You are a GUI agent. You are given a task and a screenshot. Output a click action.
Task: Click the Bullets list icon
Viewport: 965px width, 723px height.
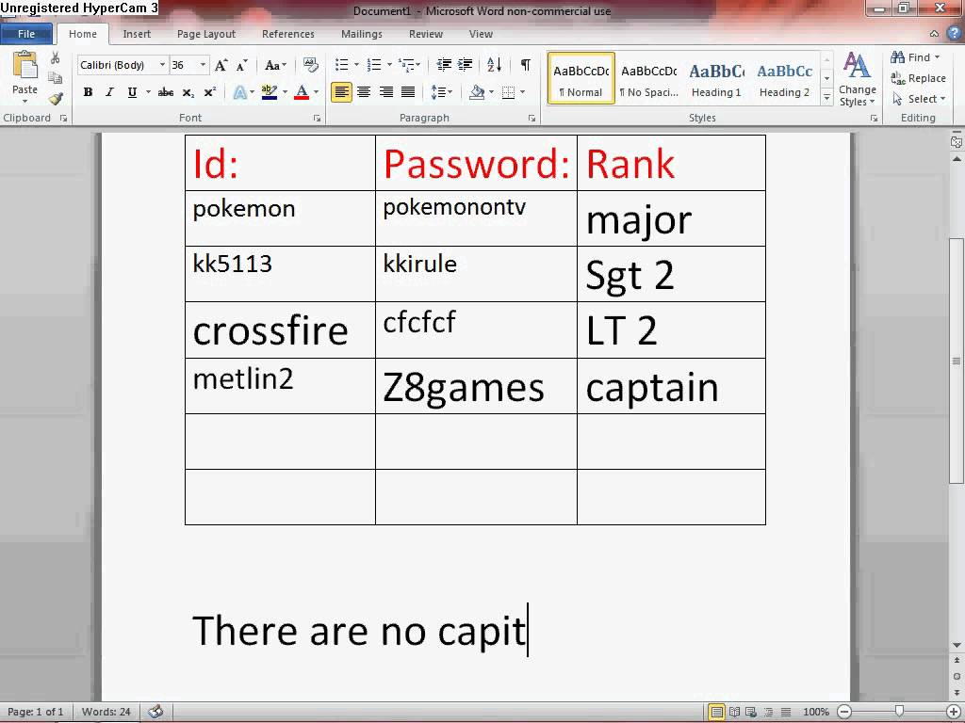tap(341, 65)
